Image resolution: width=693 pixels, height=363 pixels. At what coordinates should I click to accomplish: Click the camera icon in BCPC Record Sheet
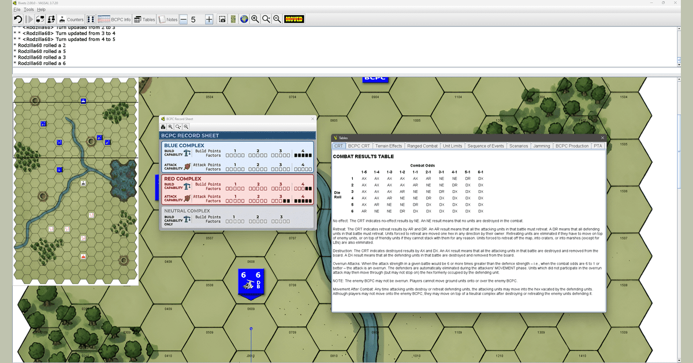click(x=163, y=126)
